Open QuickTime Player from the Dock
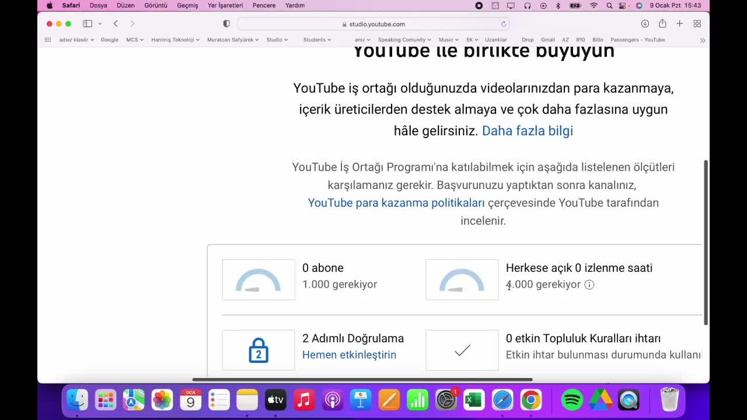Viewport: 747px width, 420px height. point(629,400)
